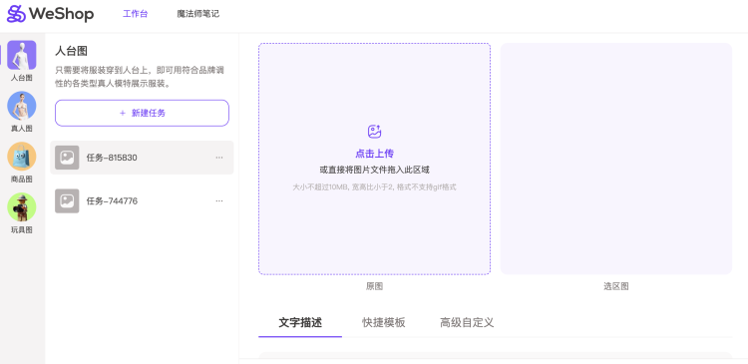
Task: Select the 人台图 mannequin sidebar icon
Action: 22,55
